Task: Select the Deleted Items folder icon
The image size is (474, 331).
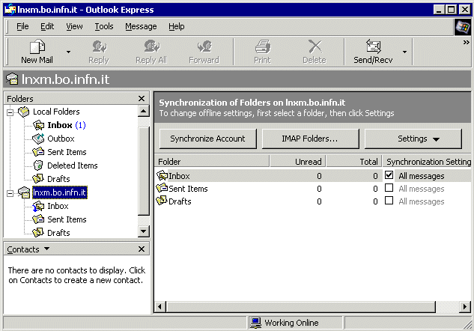Action: (38, 165)
